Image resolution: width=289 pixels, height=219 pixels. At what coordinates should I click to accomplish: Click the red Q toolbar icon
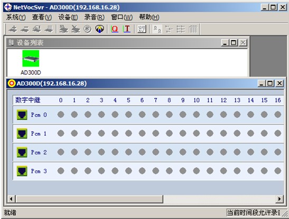coord(115,29)
